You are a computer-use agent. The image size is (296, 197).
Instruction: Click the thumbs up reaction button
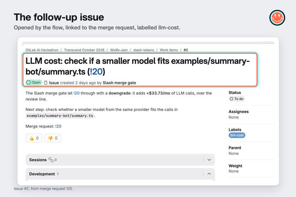(34, 138)
